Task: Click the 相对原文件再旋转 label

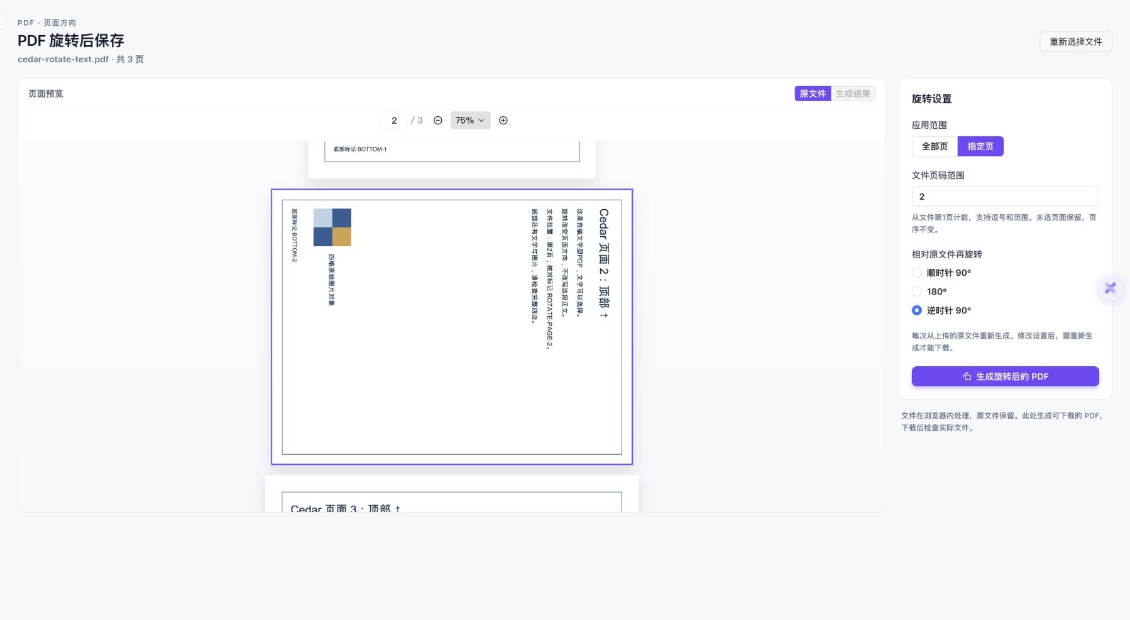Action: point(946,254)
